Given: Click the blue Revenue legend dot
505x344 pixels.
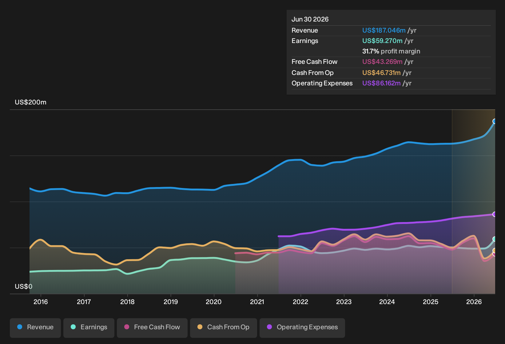Looking at the screenshot, I should (x=20, y=327).
